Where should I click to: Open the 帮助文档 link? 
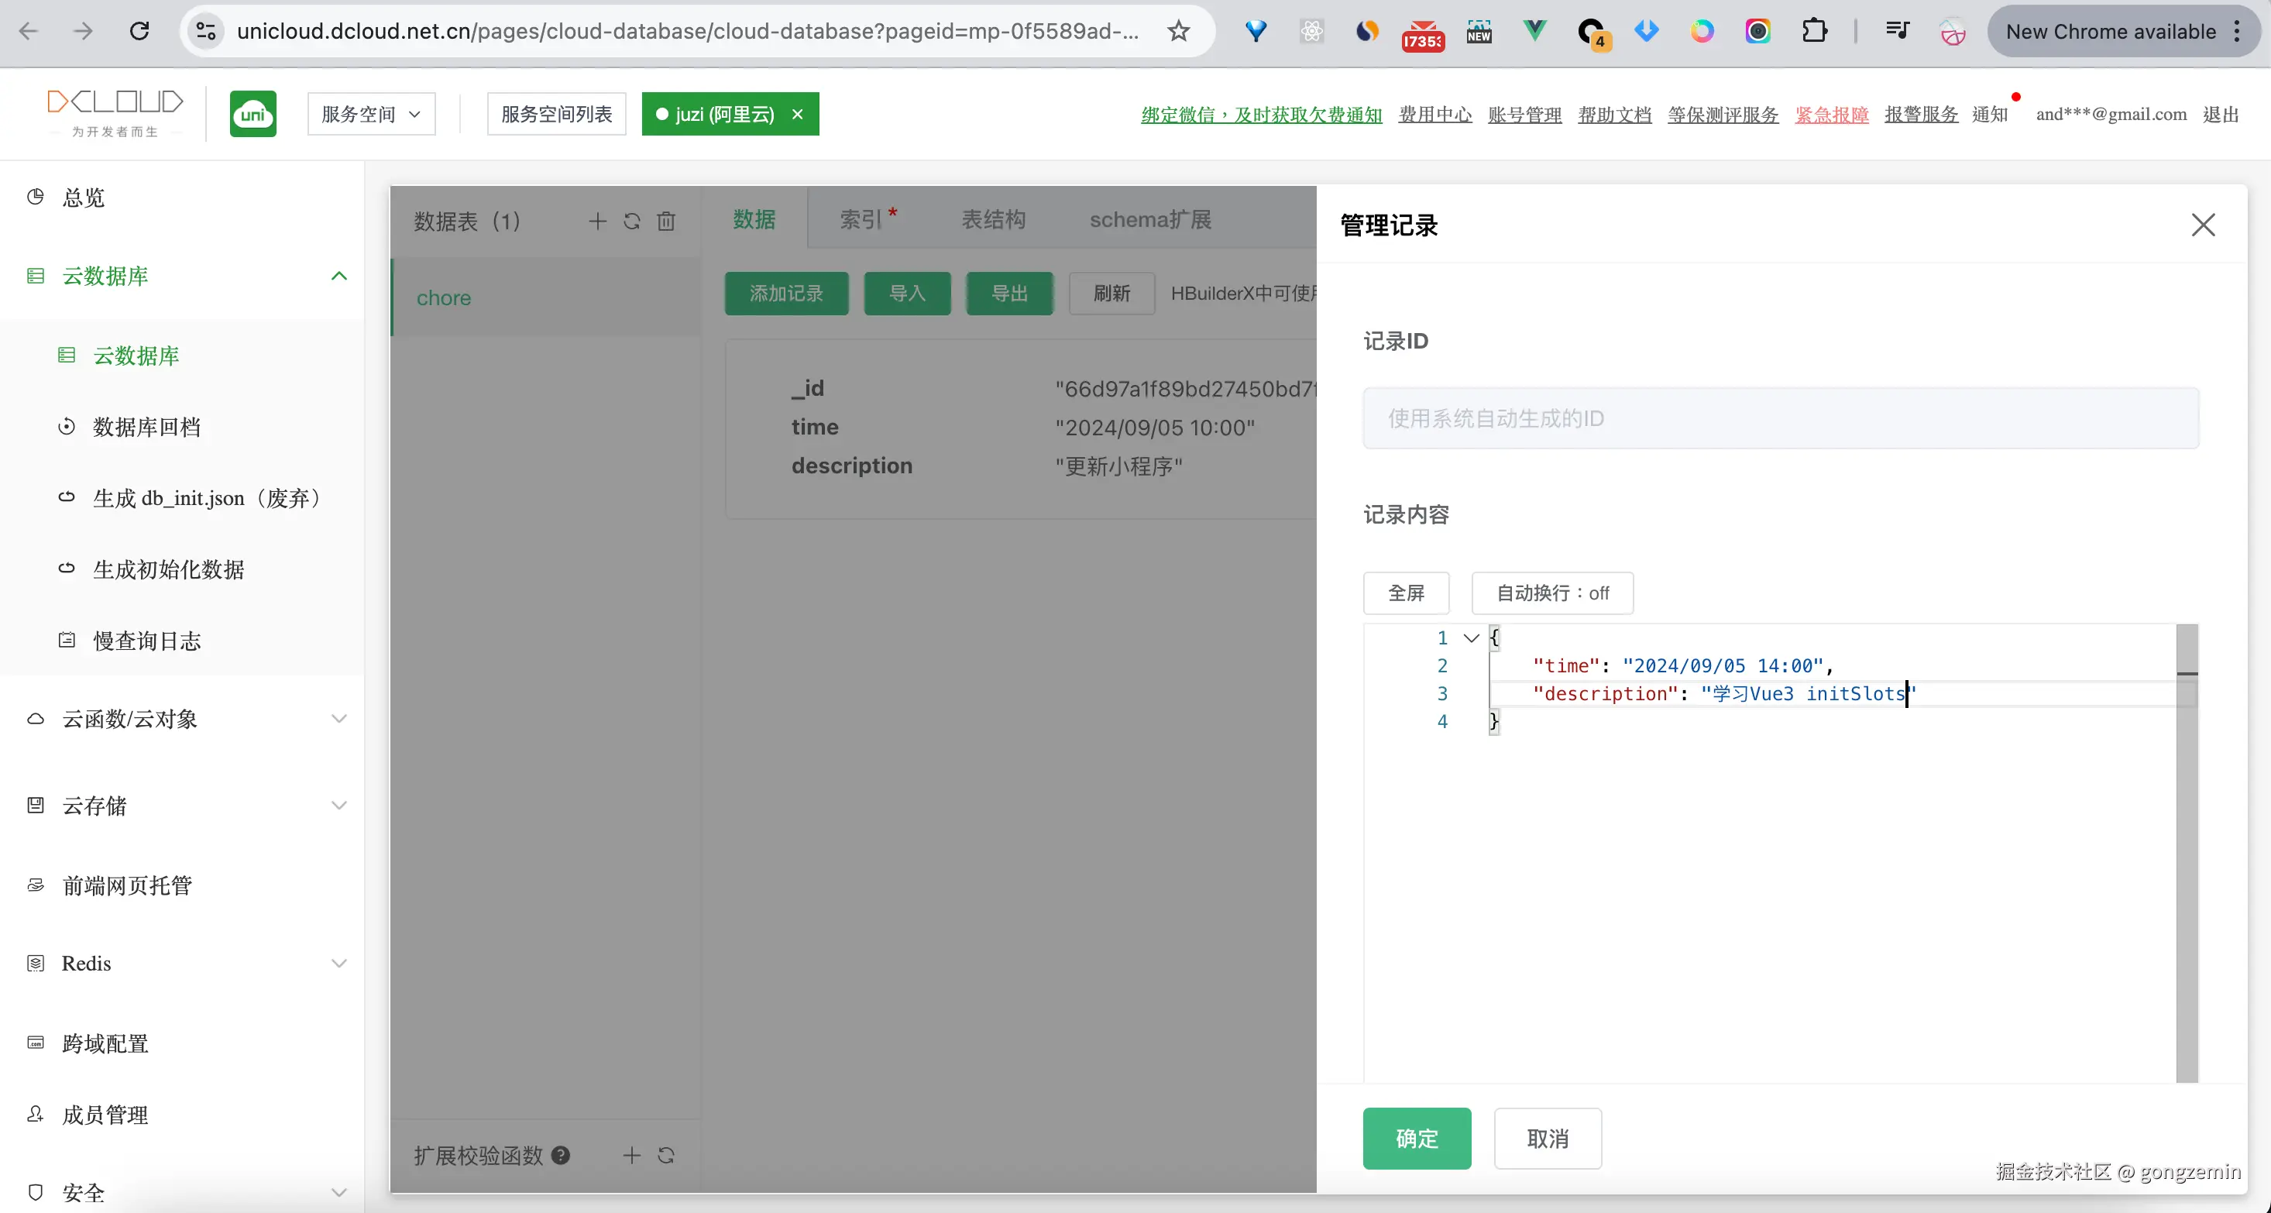pyautogui.click(x=1614, y=115)
